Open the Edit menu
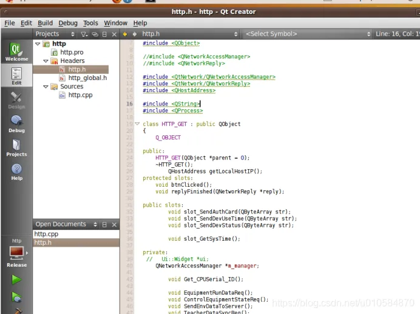420x314 pixels. (26, 23)
